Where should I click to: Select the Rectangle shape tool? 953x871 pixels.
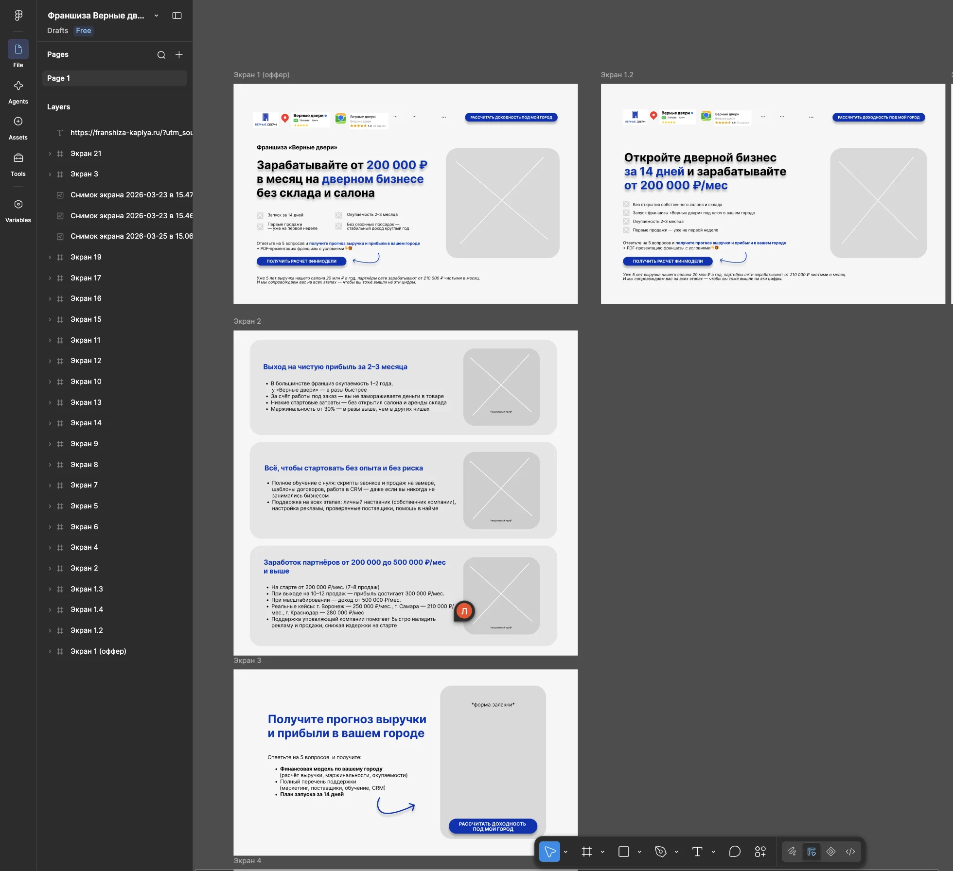pos(624,852)
